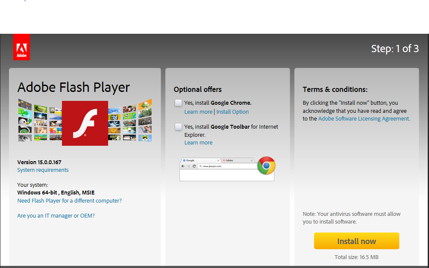This screenshot has width=429, height=268.
Task: Click "Need Flash Player for a different computer?"
Action: (69, 200)
